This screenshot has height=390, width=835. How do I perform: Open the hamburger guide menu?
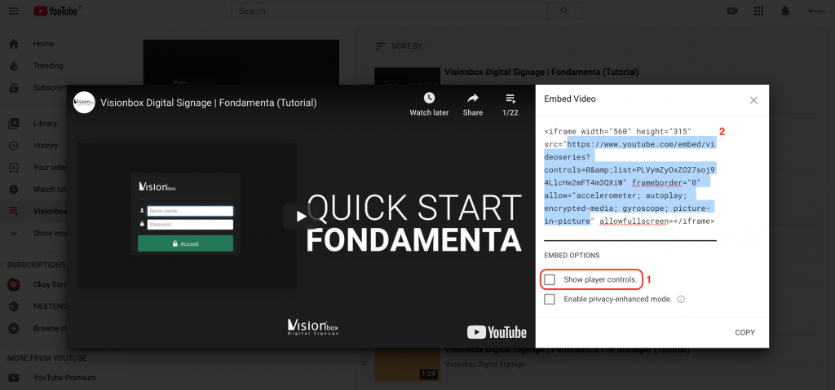tap(14, 11)
